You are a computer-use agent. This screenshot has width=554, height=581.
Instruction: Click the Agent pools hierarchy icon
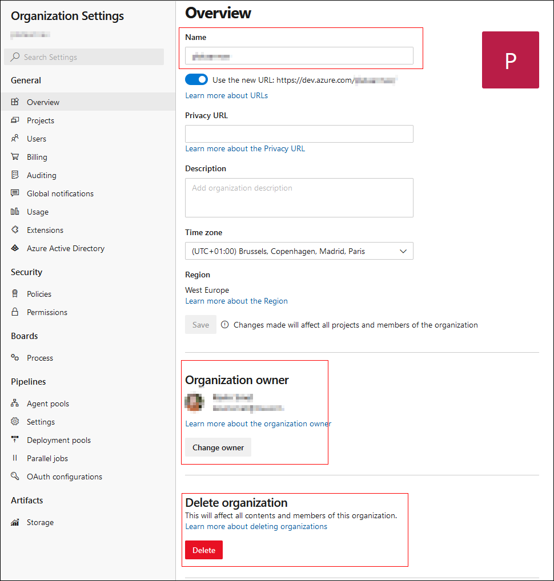(x=15, y=403)
